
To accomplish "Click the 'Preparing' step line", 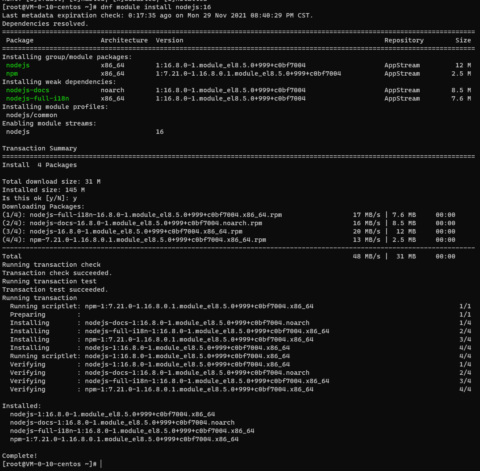I will tap(240, 314).
